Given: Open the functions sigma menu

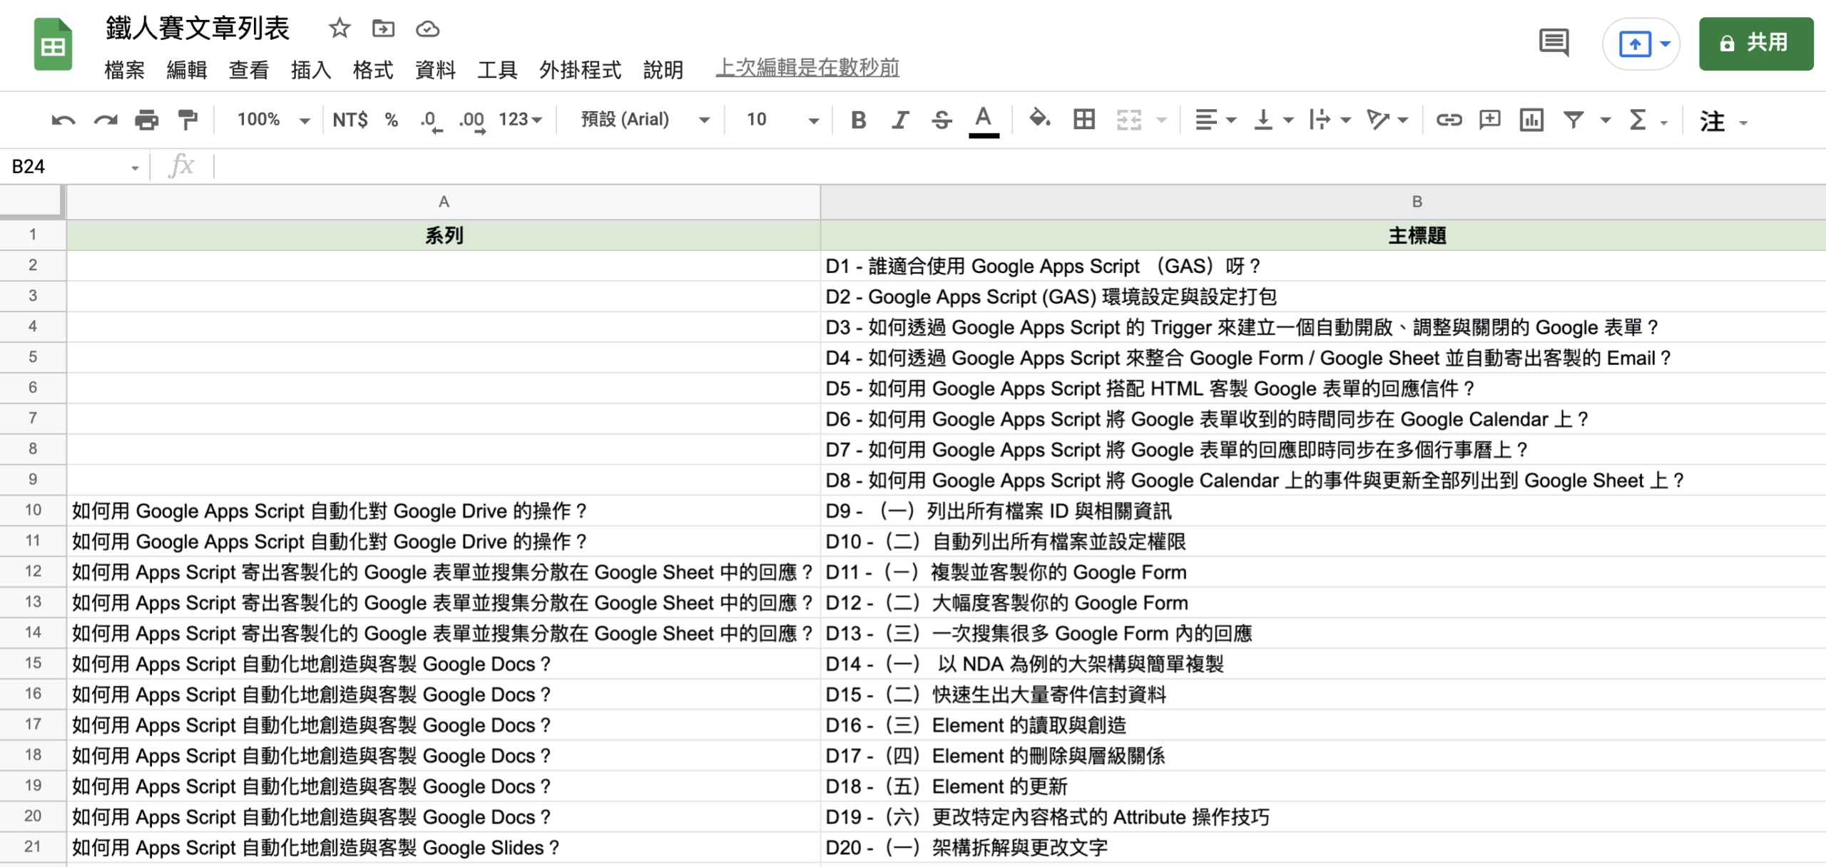Looking at the screenshot, I should tap(1638, 120).
